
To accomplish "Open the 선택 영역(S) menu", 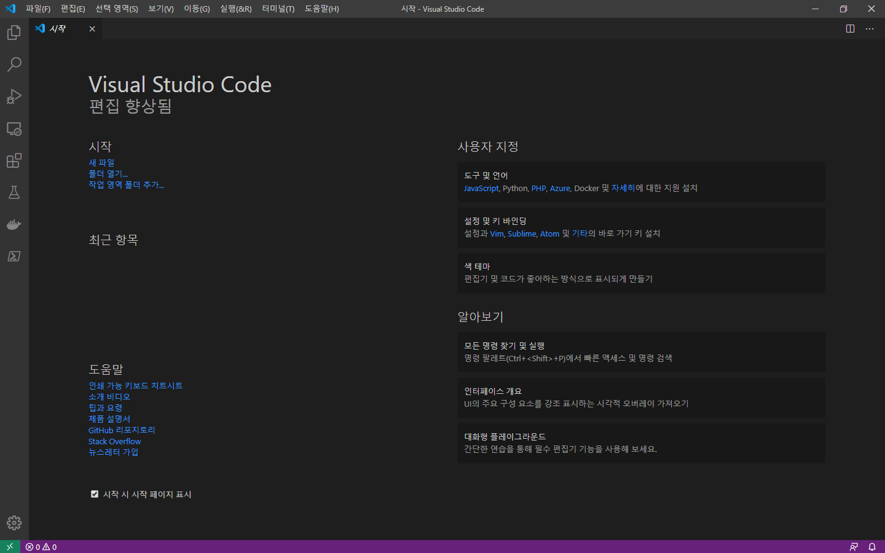I will coord(117,9).
